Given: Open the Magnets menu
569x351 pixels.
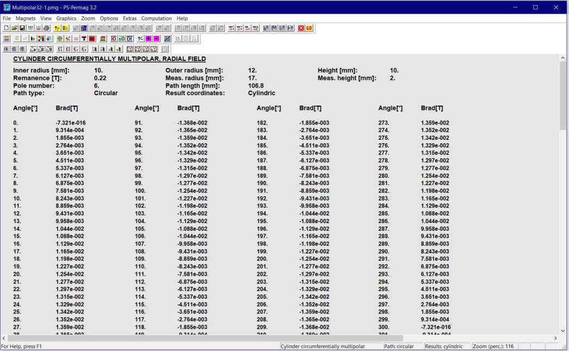Looking at the screenshot, I should coord(26,19).
